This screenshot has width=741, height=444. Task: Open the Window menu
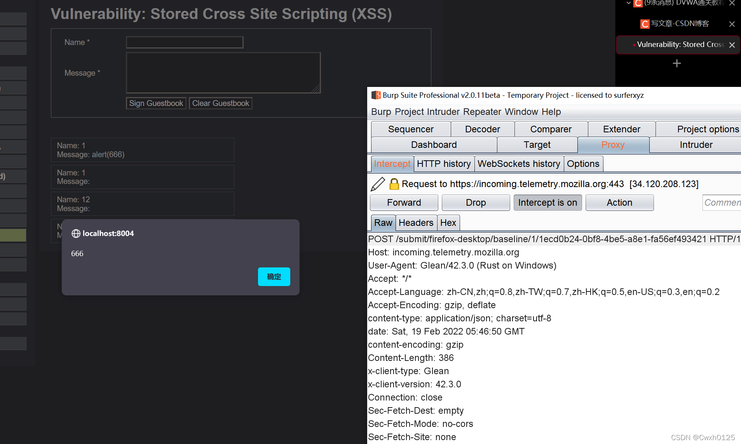click(521, 112)
